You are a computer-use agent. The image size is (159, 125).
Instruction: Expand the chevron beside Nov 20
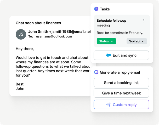143,41
